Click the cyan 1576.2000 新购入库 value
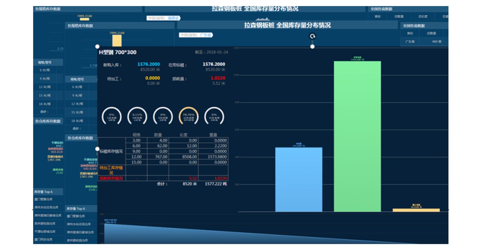This screenshot has height=252, width=482. pos(148,65)
